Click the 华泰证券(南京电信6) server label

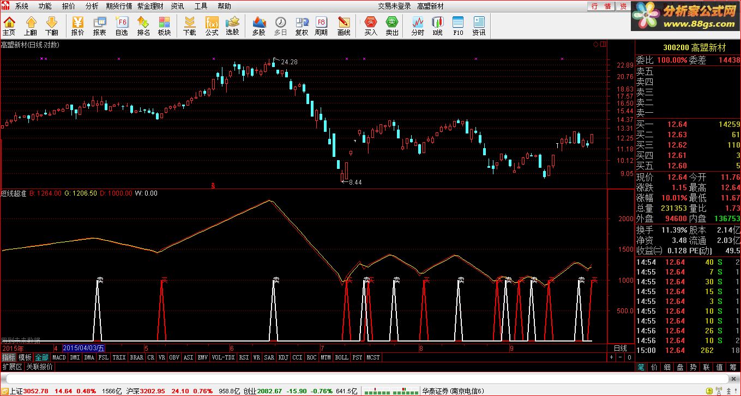[453, 391]
